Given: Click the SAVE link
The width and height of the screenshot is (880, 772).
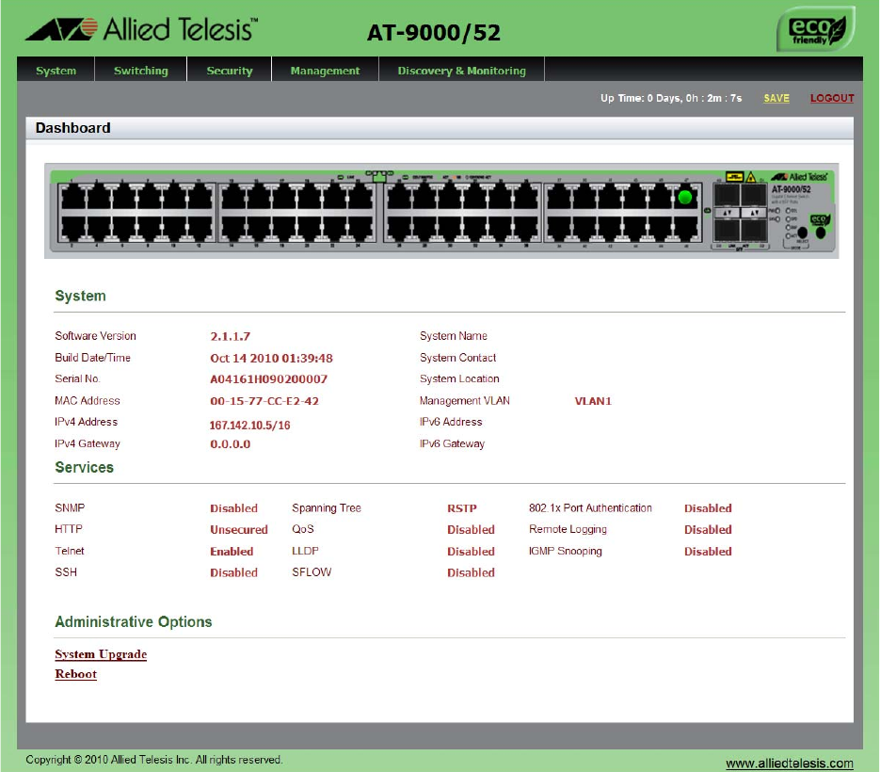Looking at the screenshot, I should (776, 98).
